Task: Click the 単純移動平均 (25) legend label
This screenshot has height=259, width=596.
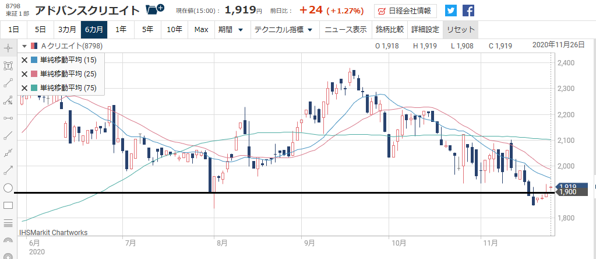Action: [68, 73]
